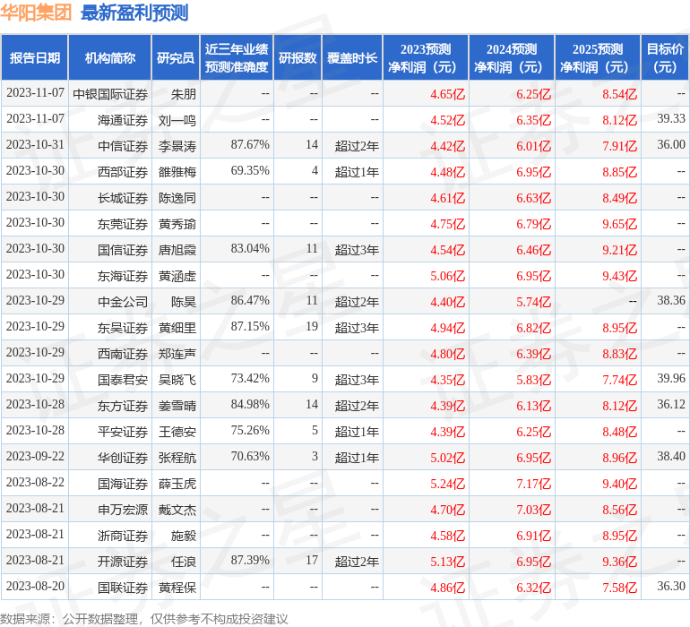Click the 覆盖时长 column header
This screenshot has height=627, width=690.
(x=352, y=57)
